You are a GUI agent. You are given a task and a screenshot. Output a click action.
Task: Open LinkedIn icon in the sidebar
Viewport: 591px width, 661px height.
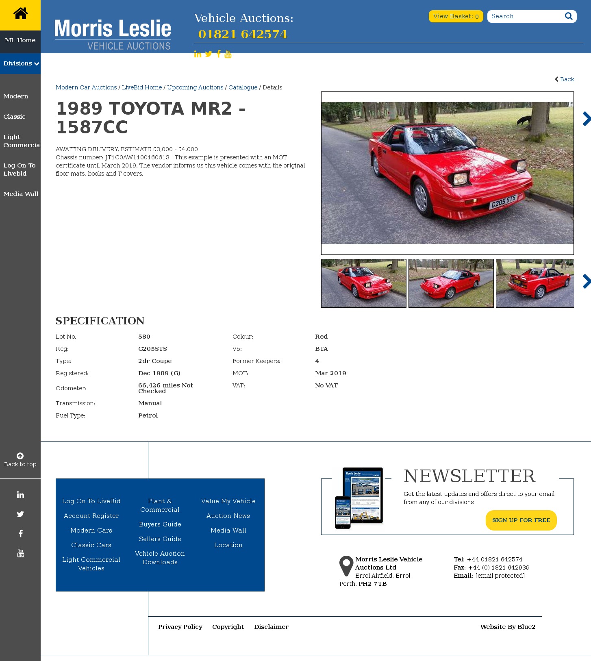click(x=20, y=495)
